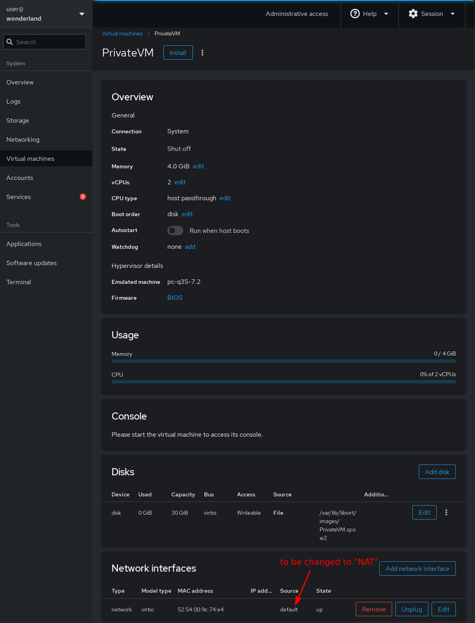Open Networking in the sidebar
This screenshot has width=475, height=623.
tap(23, 140)
